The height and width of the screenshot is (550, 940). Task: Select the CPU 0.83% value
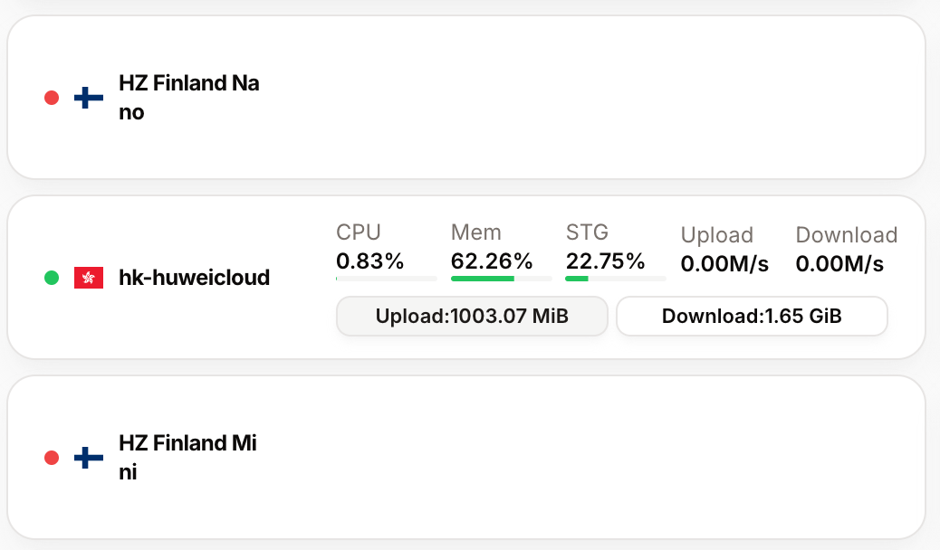pyautogui.click(x=369, y=261)
